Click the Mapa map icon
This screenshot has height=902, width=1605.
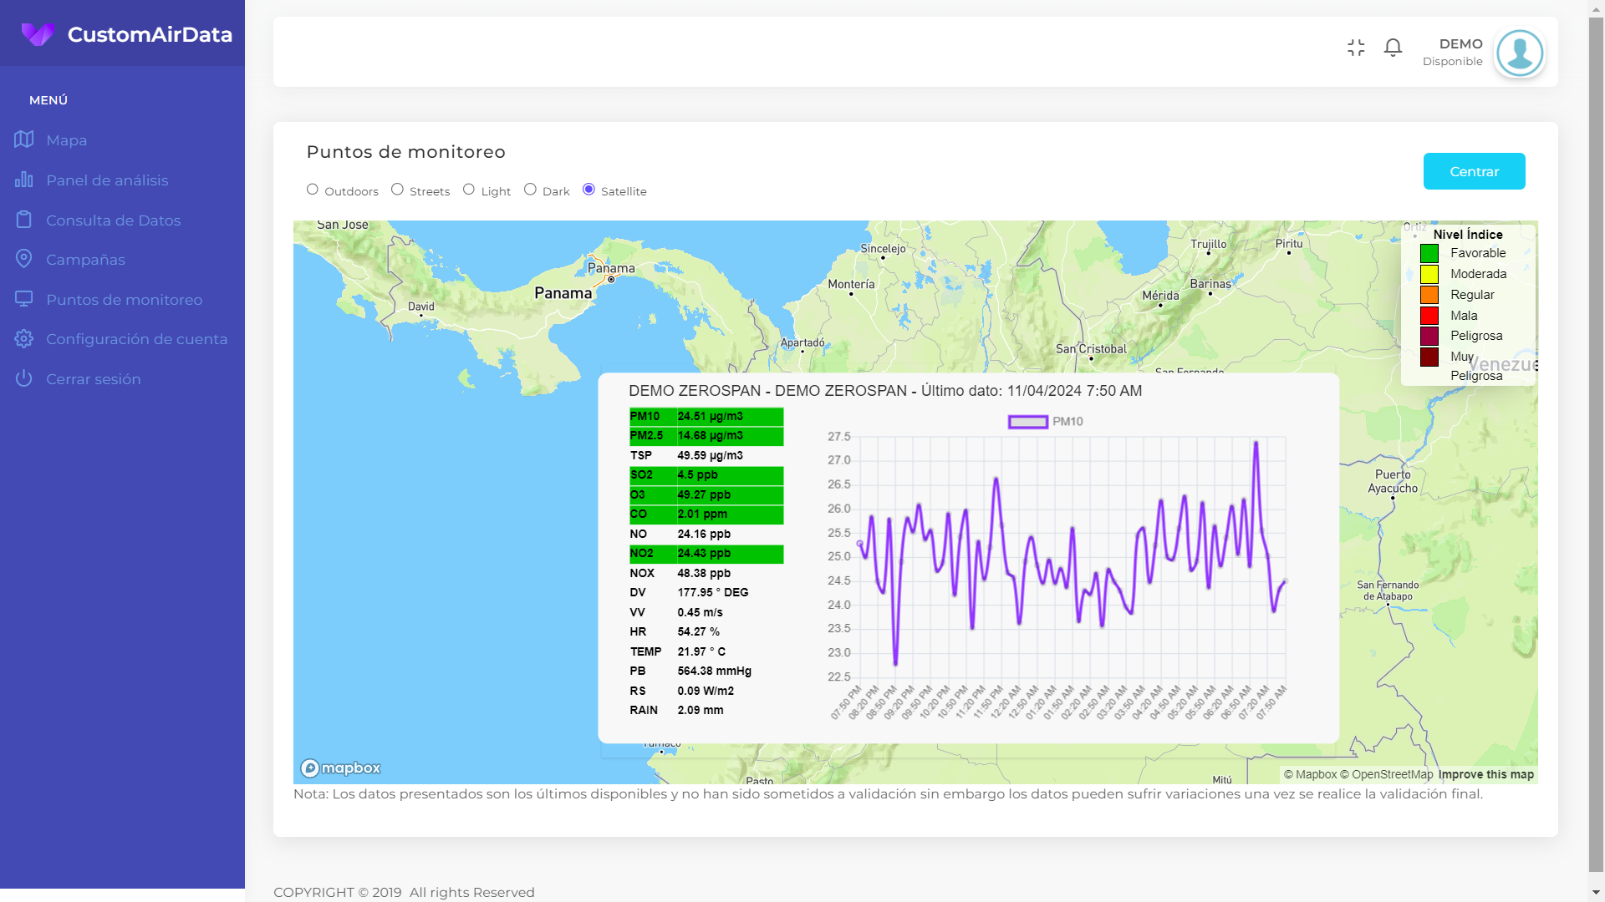coord(23,139)
